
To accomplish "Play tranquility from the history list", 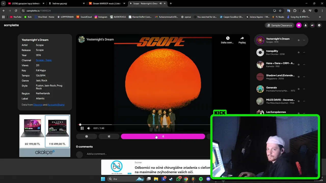I will 260,52.
